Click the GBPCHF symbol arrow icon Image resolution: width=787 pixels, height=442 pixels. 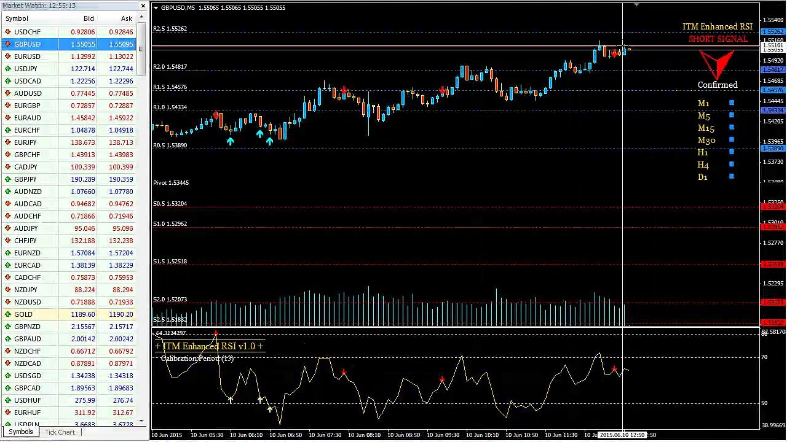coord(7,155)
